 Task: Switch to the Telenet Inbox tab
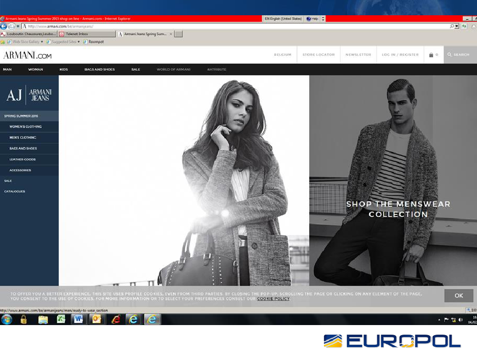tap(87, 34)
